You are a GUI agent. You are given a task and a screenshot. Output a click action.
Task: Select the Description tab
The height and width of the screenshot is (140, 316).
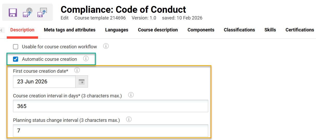pyautogui.click(x=22, y=30)
